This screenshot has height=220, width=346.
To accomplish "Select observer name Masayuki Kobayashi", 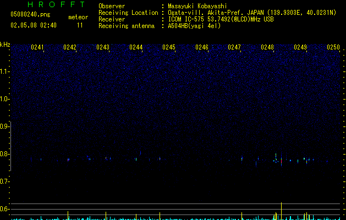I will [x=197, y=6].
